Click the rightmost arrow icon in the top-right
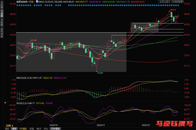The width and height of the screenshot is (196, 130). [x=182, y=2]
